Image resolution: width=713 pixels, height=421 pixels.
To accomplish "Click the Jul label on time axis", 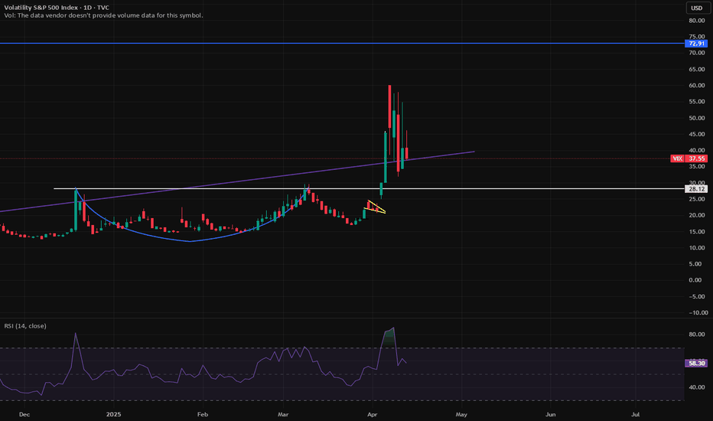I will click(x=636, y=414).
